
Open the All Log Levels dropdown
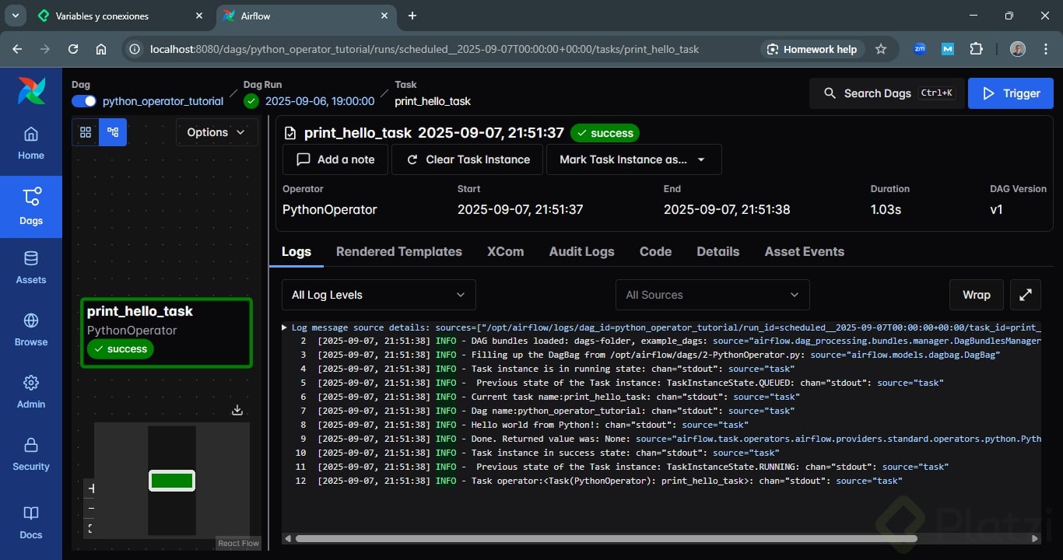pyautogui.click(x=378, y=295)
